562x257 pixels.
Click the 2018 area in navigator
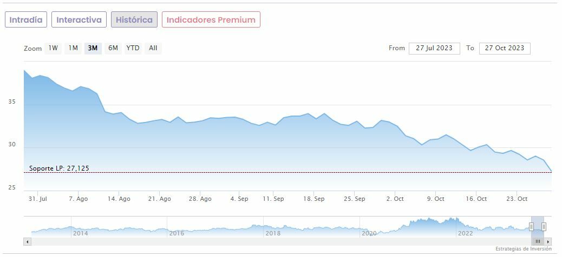(x=273, y=233)
